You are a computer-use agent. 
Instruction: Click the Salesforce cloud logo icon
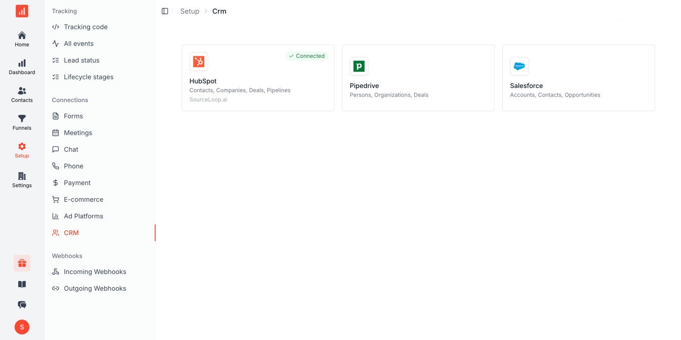pyautogui.click(x=519, y=66)
